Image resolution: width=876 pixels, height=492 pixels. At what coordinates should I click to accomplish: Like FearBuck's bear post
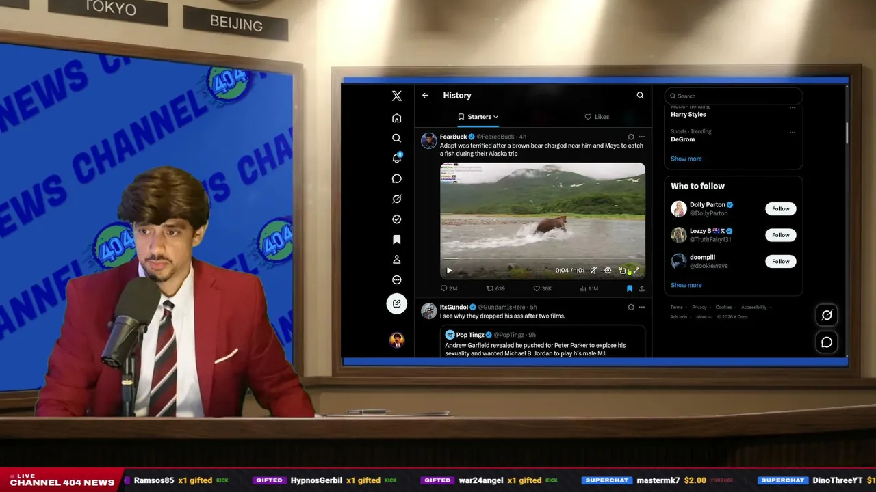pos(542,289)
